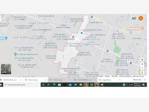This screenshot has height=112, width=149.
Task: Open Microsoft Store from taskbar
Action: 59,85
